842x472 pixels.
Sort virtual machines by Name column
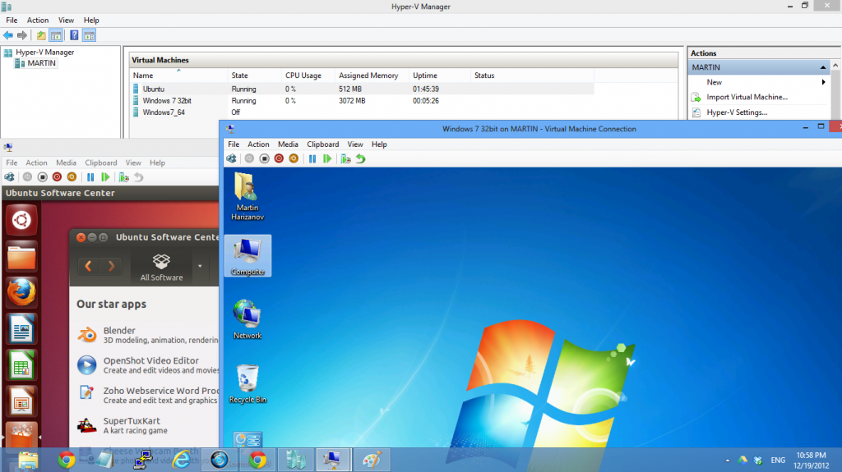click(178, 76)
